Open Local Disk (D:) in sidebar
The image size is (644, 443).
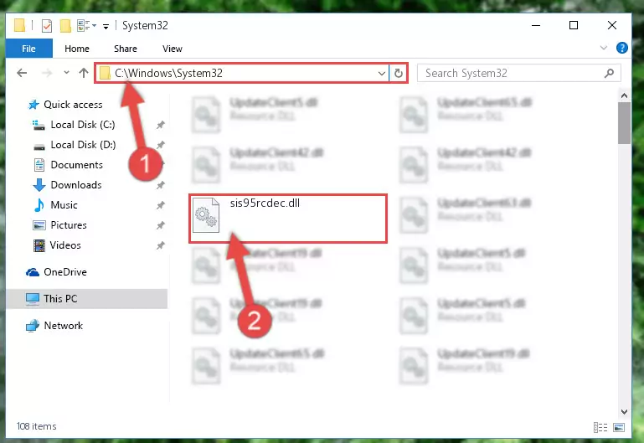coord(83,145)
